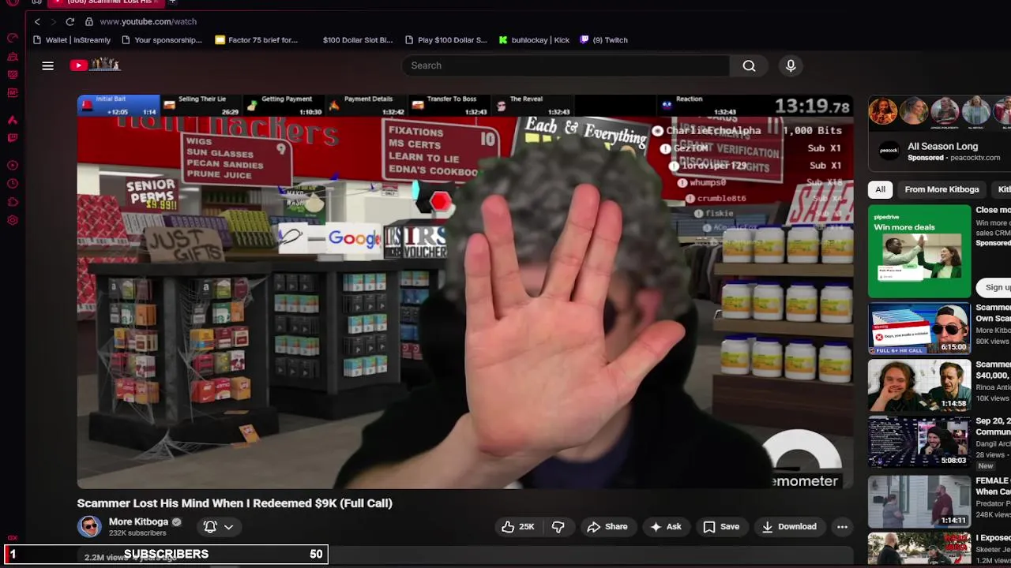Open GX Control speedometer icon in sidebar

tap(13, 38)
